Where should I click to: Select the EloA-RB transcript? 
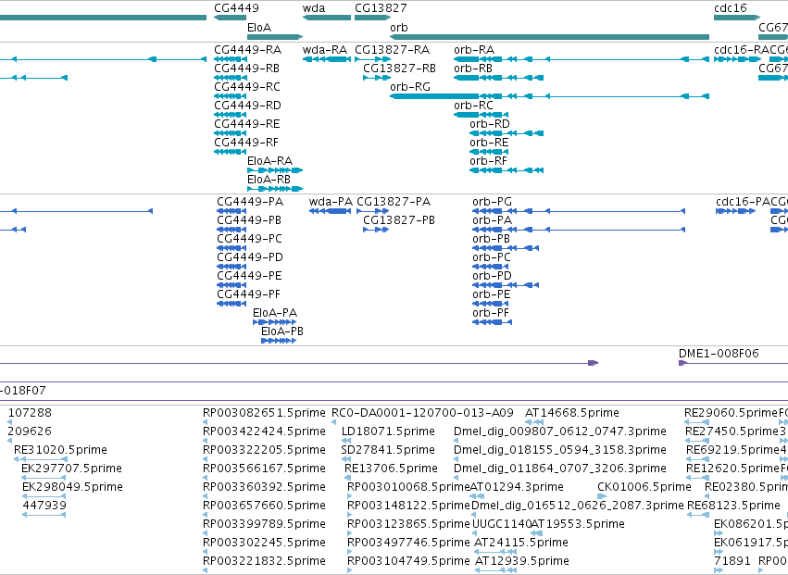tap(275, 189)
